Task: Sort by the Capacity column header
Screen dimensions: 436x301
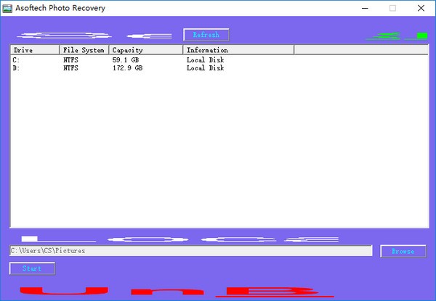Action: 146,50
